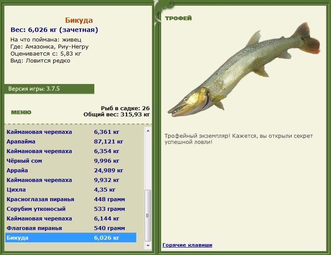
Task: Select Каймановая черепаха 6,144 кг row
Action: click(x=71, y=218)
